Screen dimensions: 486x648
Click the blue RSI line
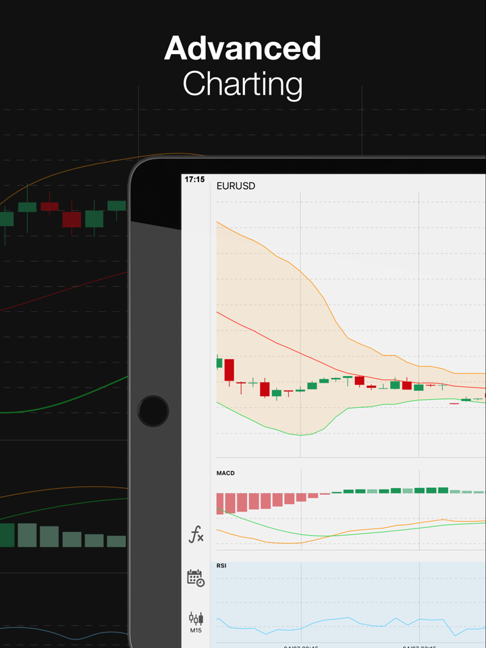(x=337, y=619)
